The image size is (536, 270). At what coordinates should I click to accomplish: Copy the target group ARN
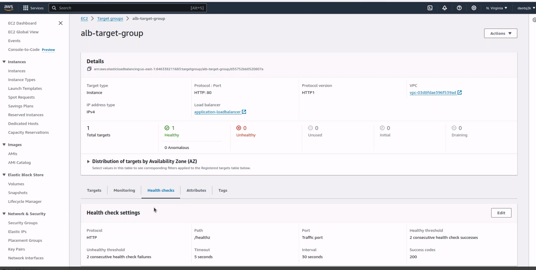pyautogui.click(x=89, y=69)
